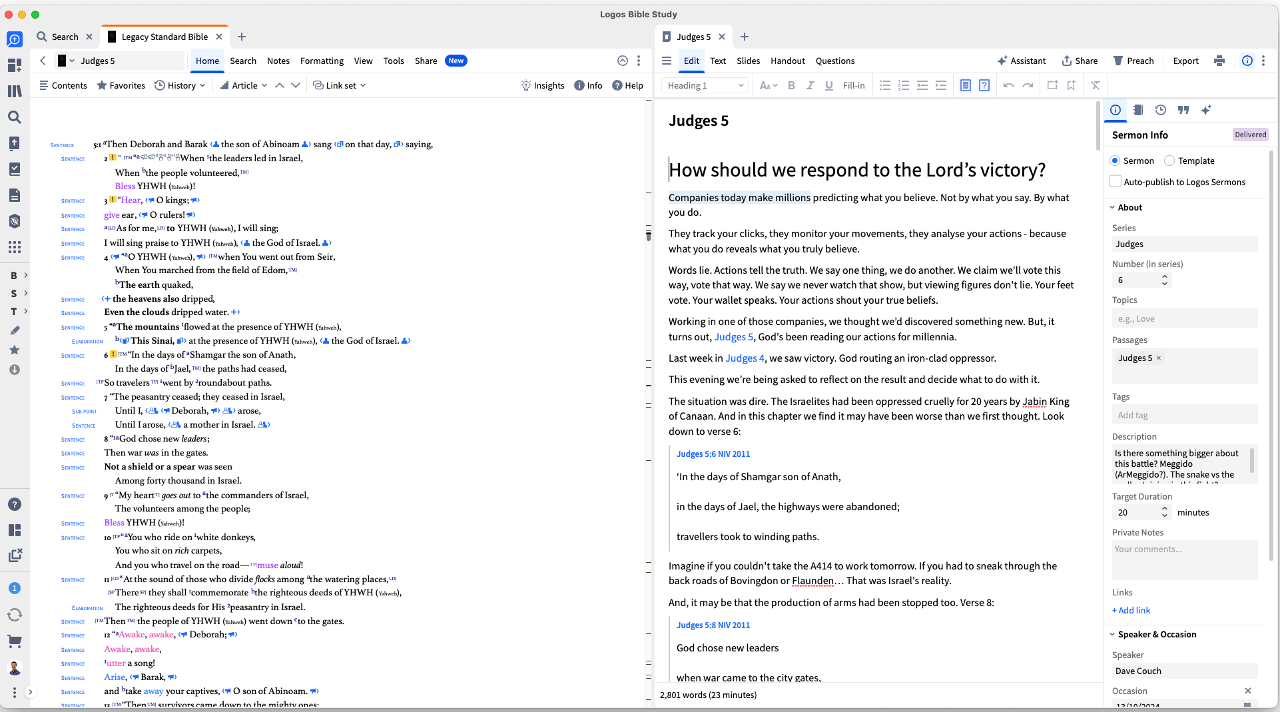Open the store shopping cart icon
1280x712 pixels.
point(15,641)
